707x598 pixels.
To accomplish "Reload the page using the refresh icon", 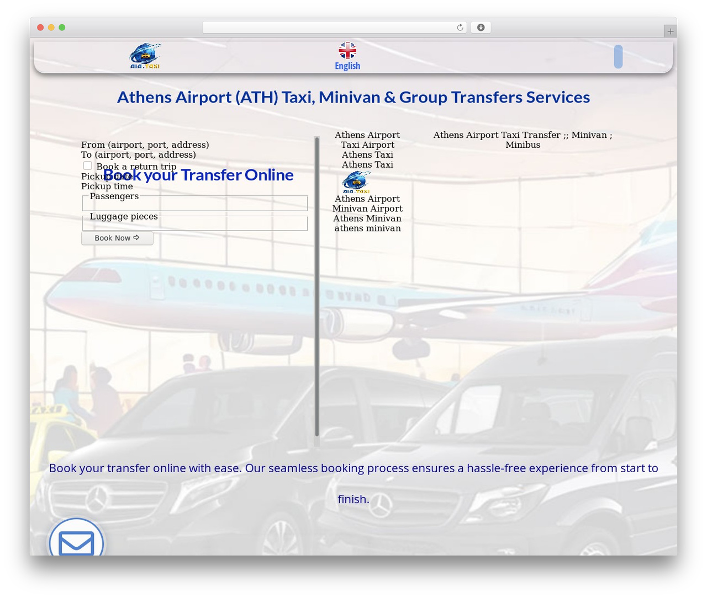I will coord(460,28).
